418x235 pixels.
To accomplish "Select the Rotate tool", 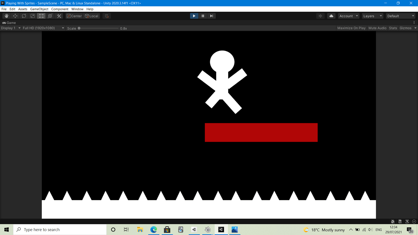I will pyautogui.click(x=24, y=16).
